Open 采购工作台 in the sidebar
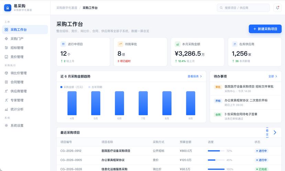The height and width of the screenshot is (171, 285). point(25,29)
